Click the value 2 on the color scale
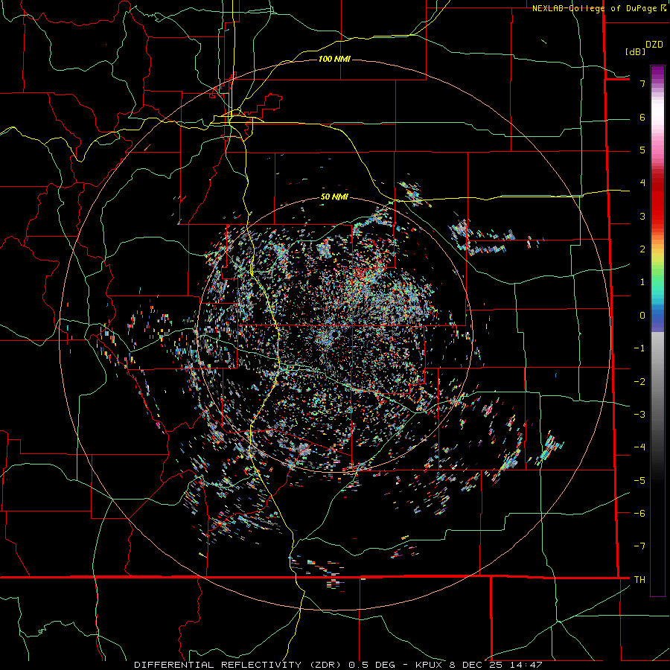 tap(642, 249)
